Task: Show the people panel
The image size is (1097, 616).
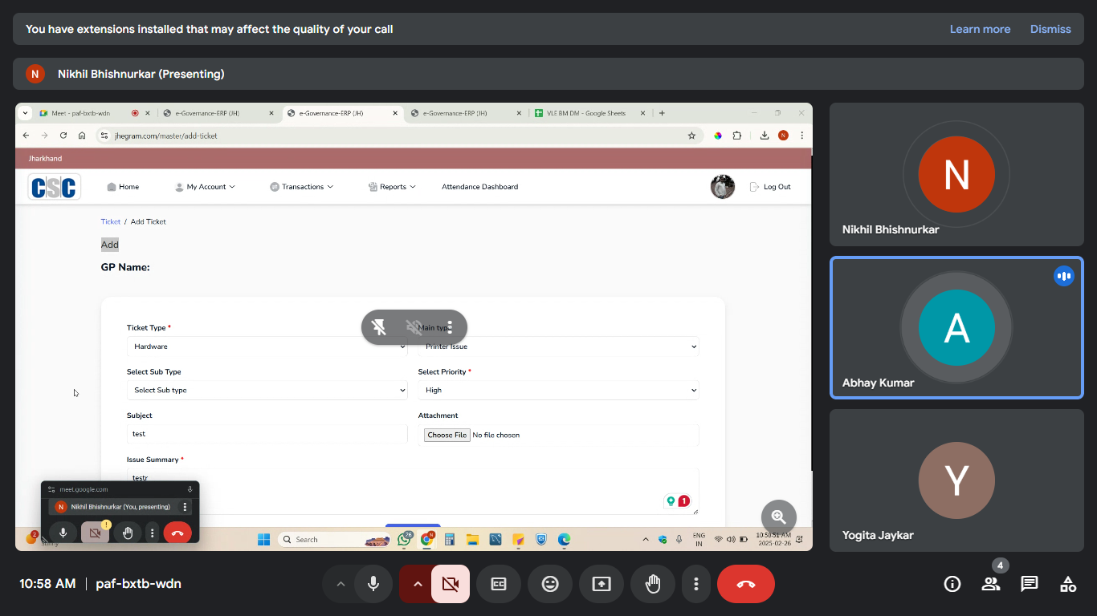Action: (x=991, y=584)
